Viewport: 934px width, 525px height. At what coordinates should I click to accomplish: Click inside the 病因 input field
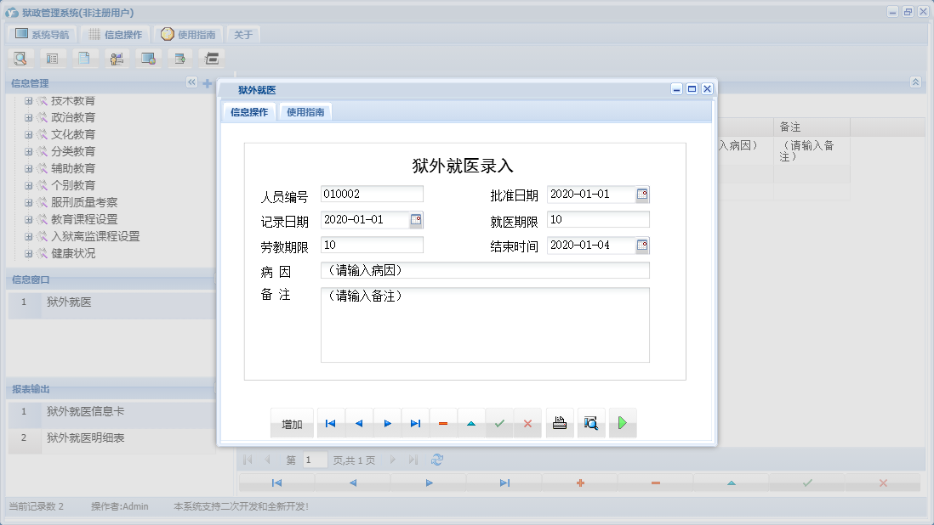(x=485, y=270)
